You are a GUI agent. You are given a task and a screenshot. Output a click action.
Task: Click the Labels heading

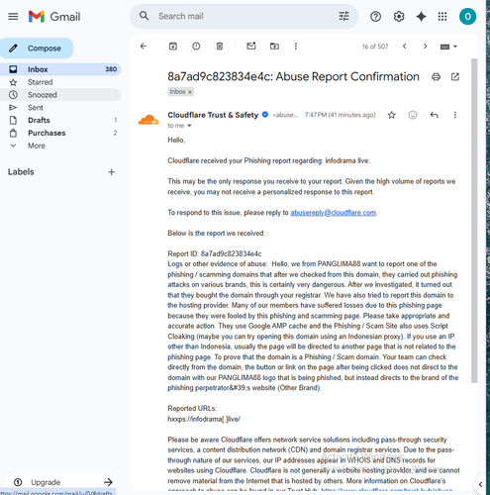[21, 172]
